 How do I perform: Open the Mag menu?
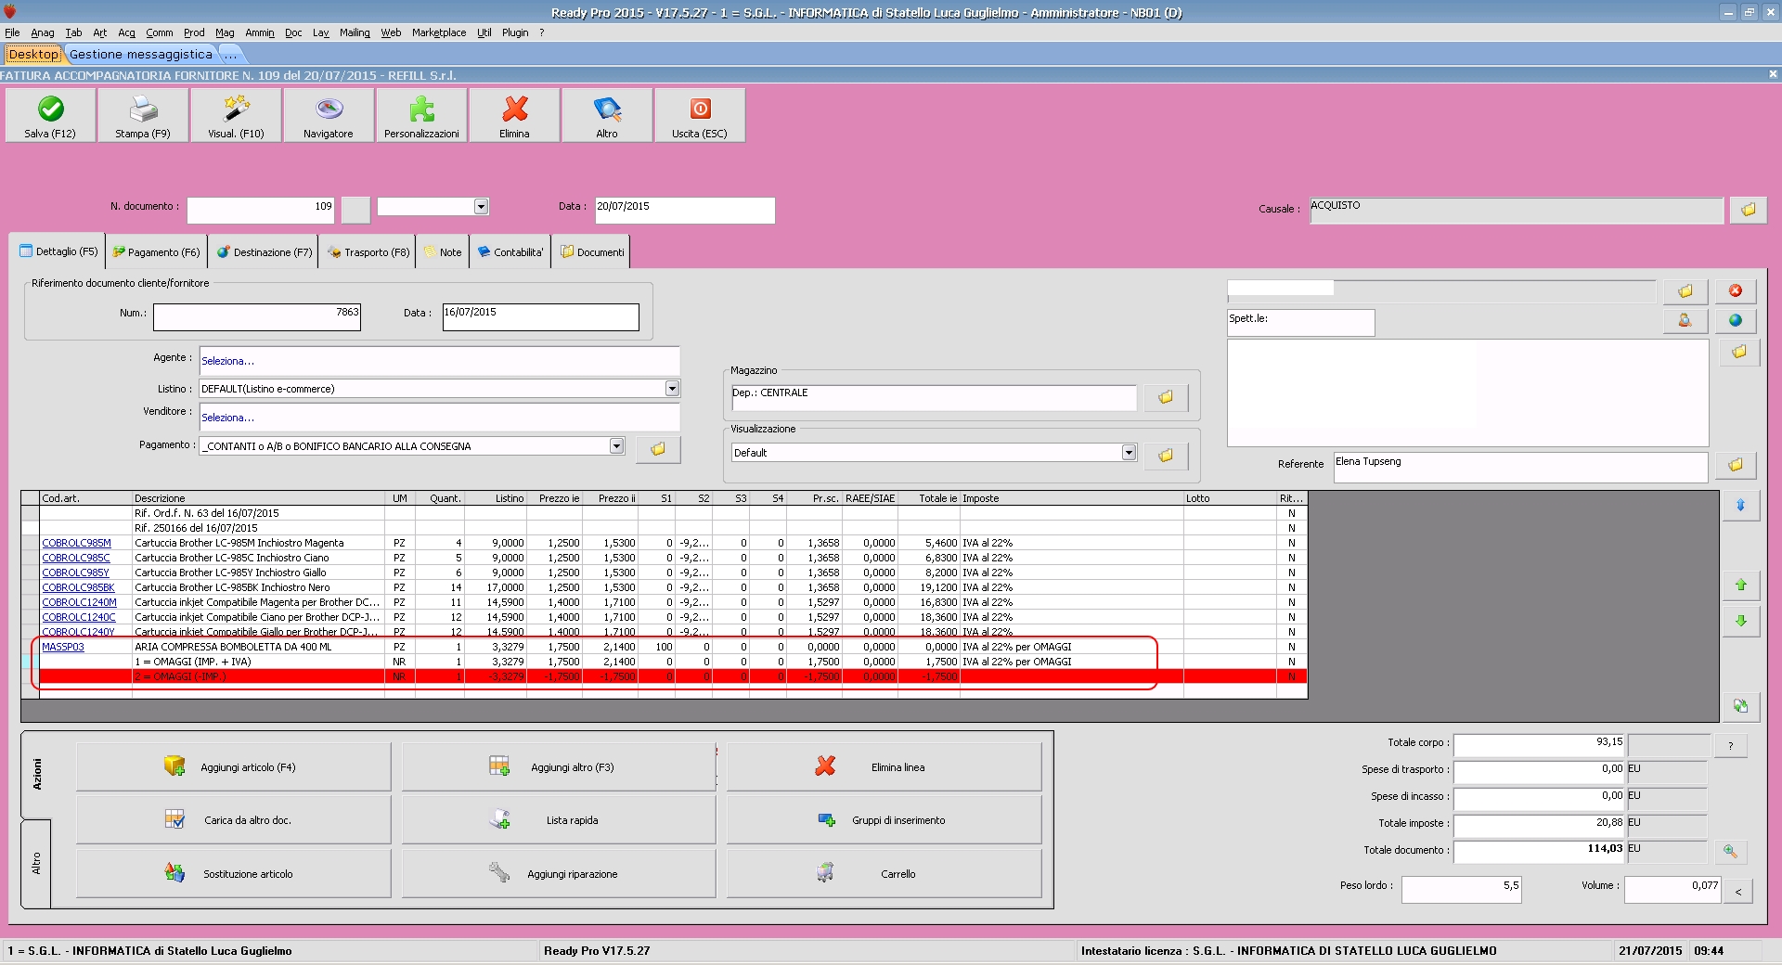coord(225,32)
